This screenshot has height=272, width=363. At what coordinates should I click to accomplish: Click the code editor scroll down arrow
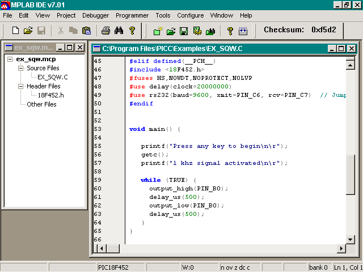click(351, 240)
